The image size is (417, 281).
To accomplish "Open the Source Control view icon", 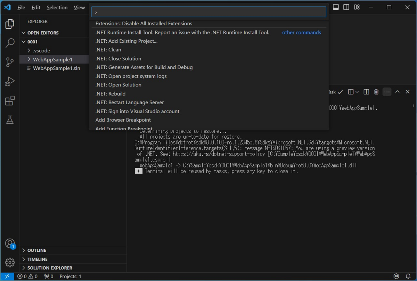I will [10, 62].
